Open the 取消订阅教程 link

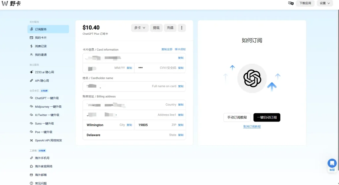pos(252,127)
